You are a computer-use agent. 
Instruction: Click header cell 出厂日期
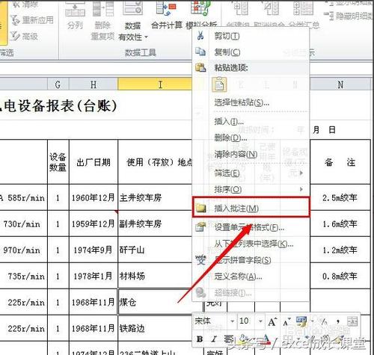[93, 162]
